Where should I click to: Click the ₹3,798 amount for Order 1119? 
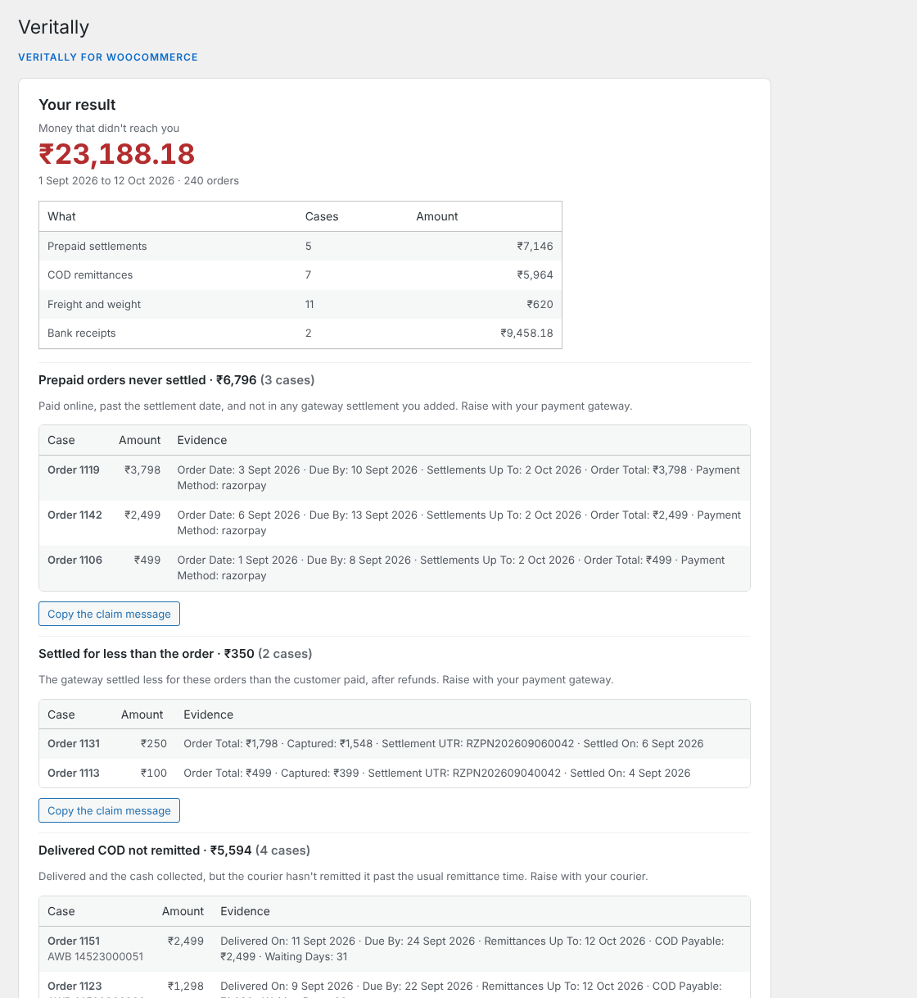point(142,470)
